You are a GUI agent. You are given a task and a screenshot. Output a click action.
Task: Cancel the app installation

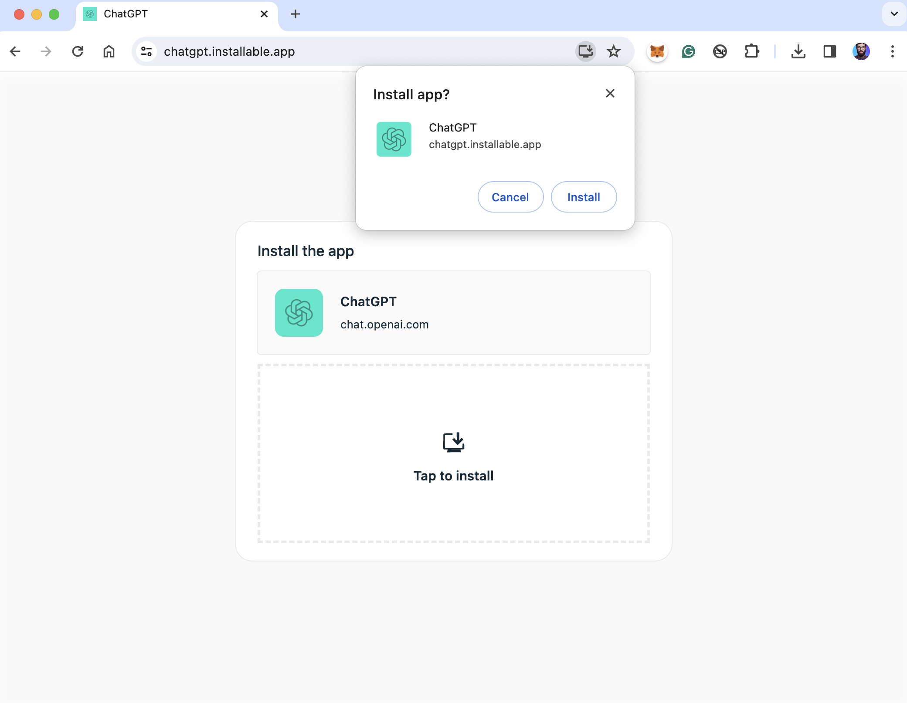point(510,197)
